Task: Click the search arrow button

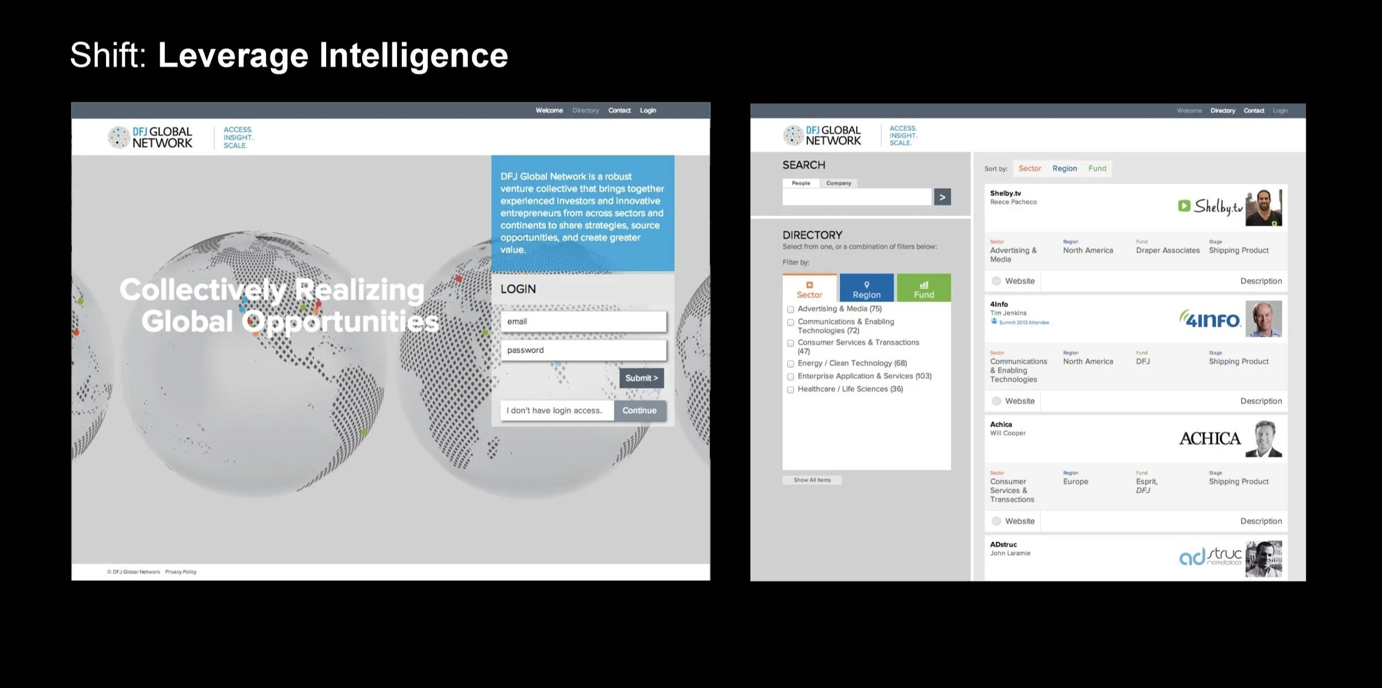Action: tap(942, 197)
